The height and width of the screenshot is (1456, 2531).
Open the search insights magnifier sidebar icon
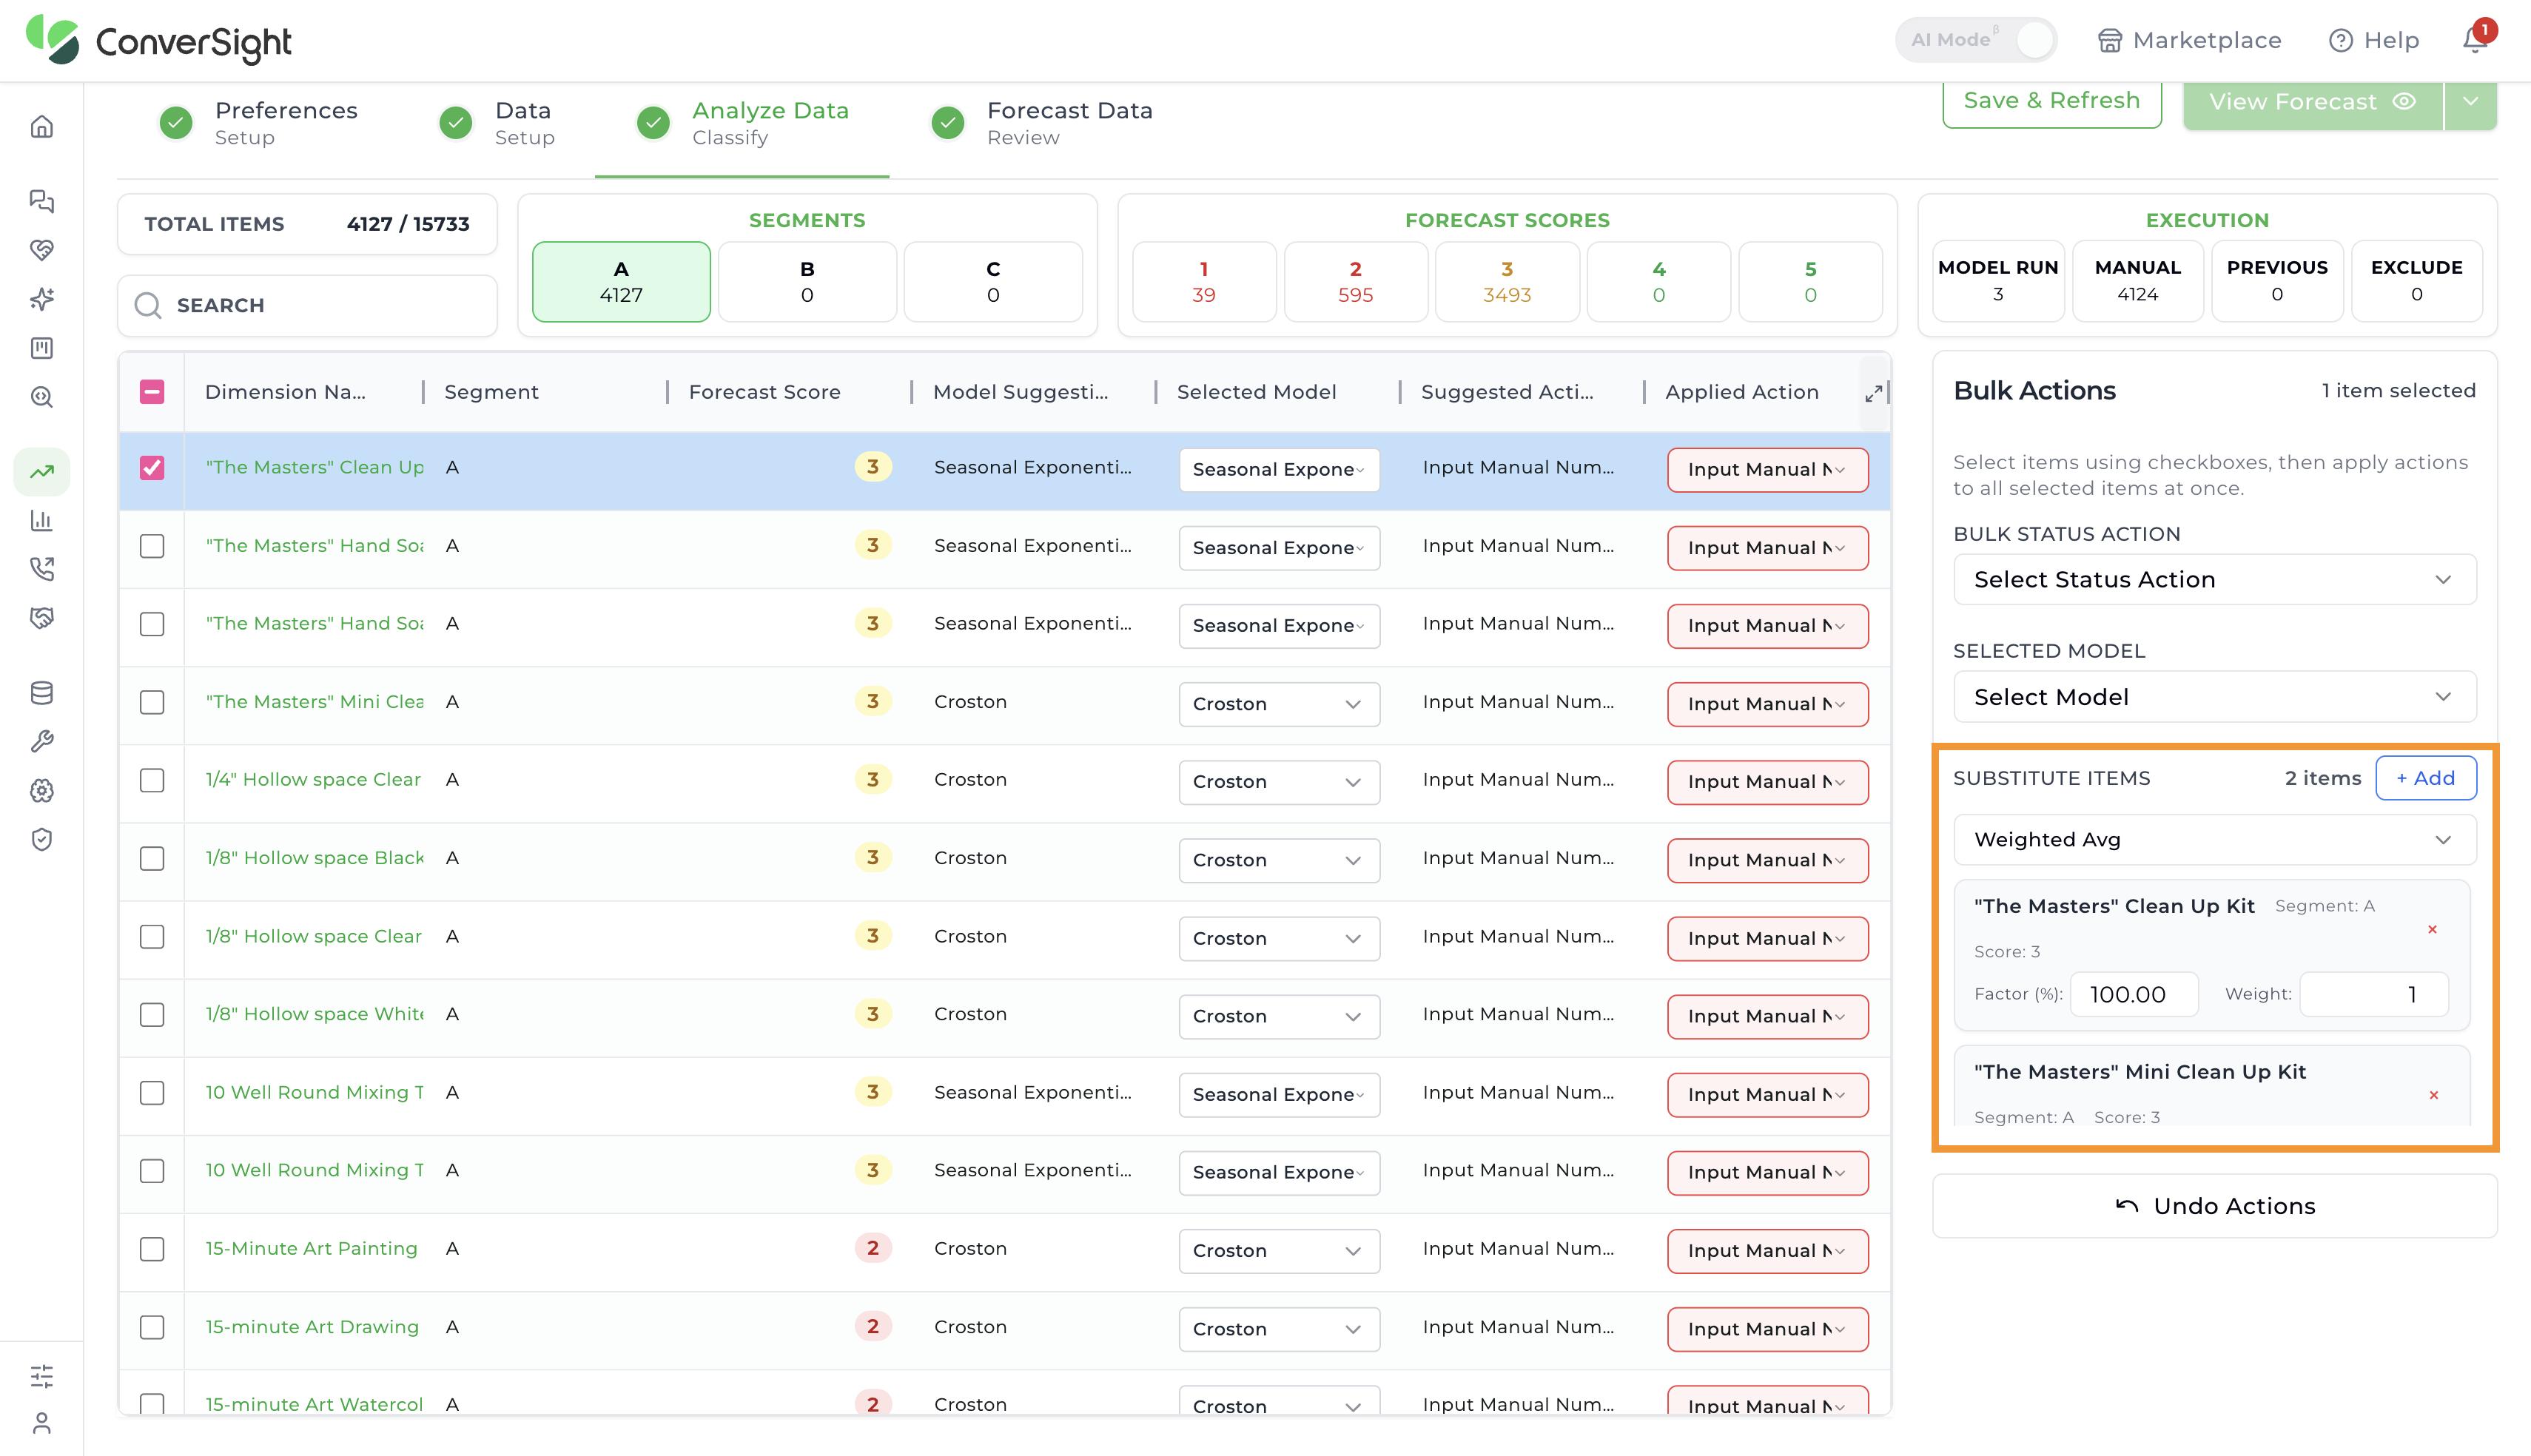(x=41, y=397)
